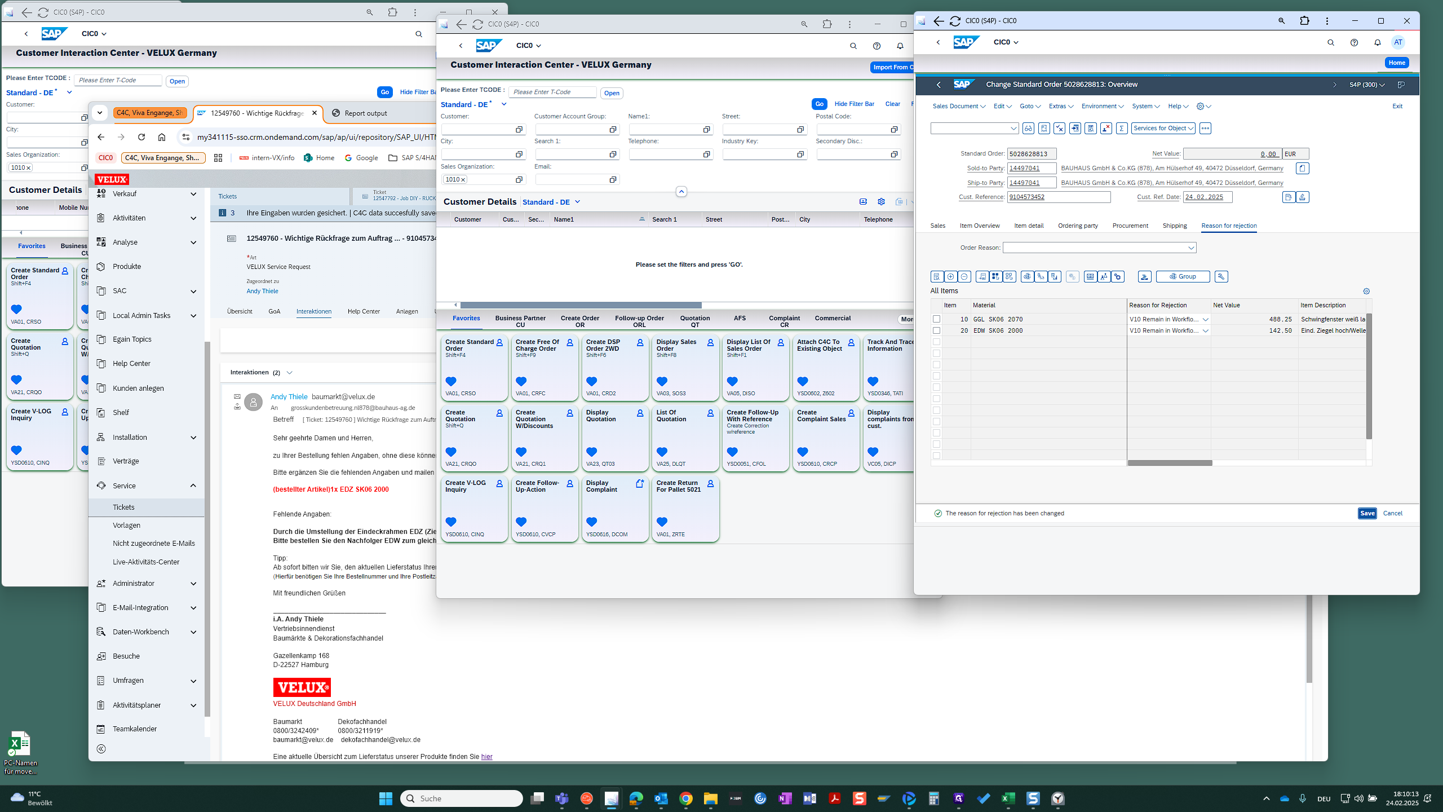
Task: Select the row checkbox for item 10 GGL SK06 2070
Action: (x=936, y=319)
